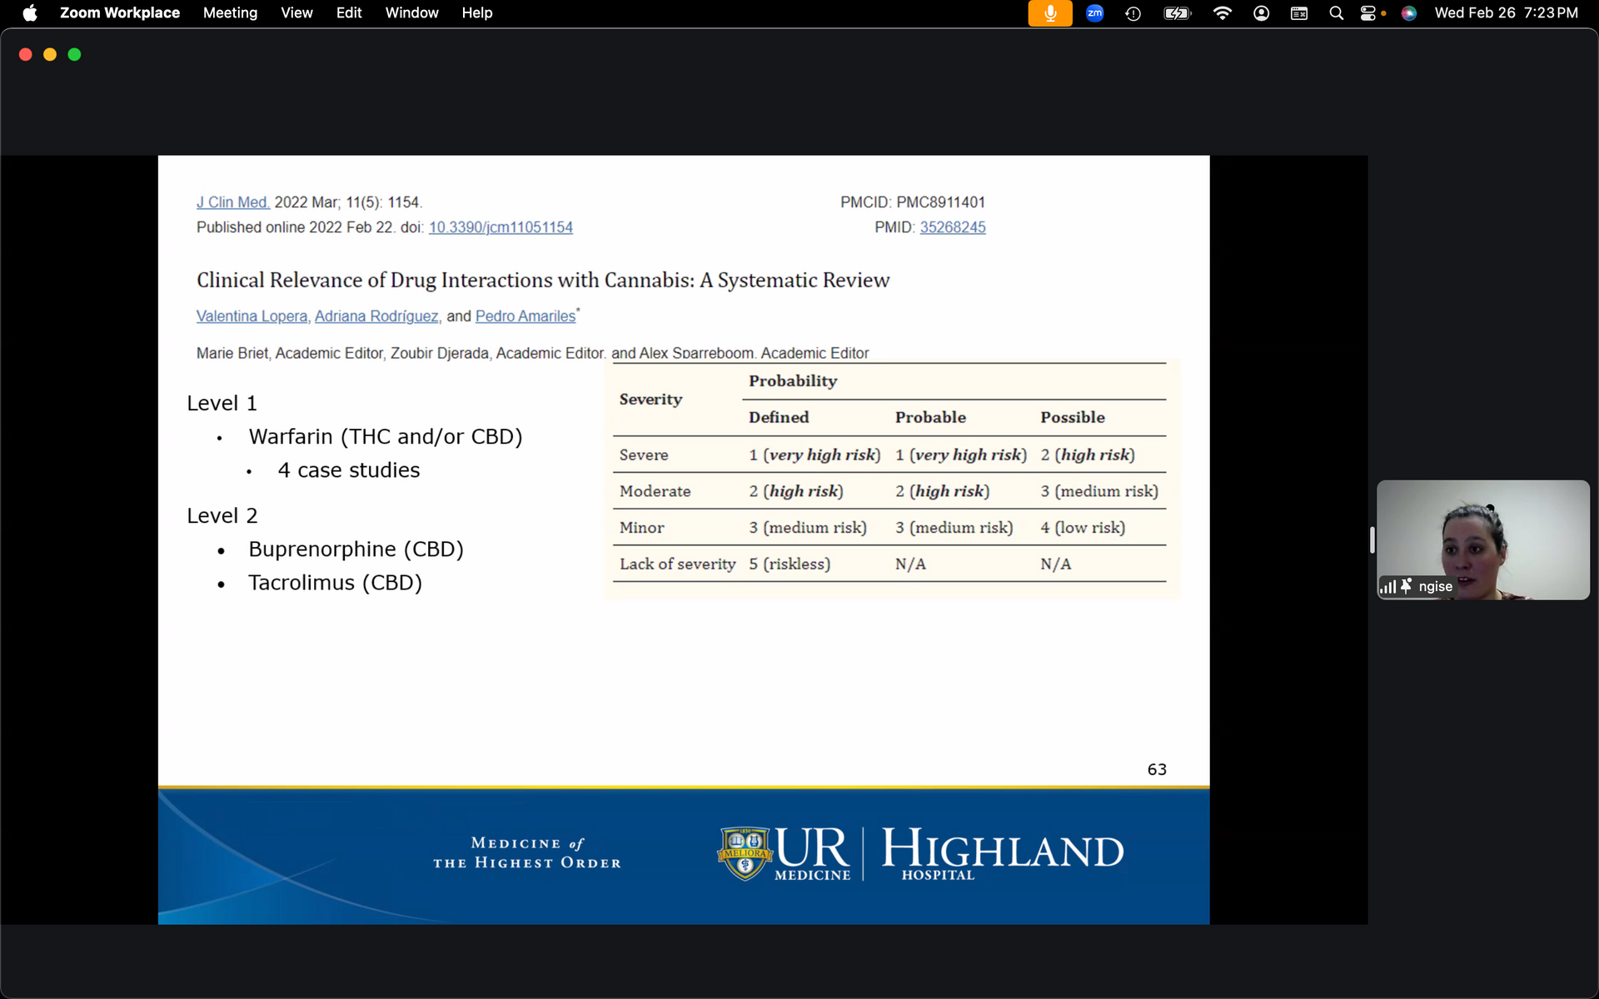Viewport: 1599px width, 999px height.
Task: Click the user account icon in menu bar
Action: (x=1261, y=13)
